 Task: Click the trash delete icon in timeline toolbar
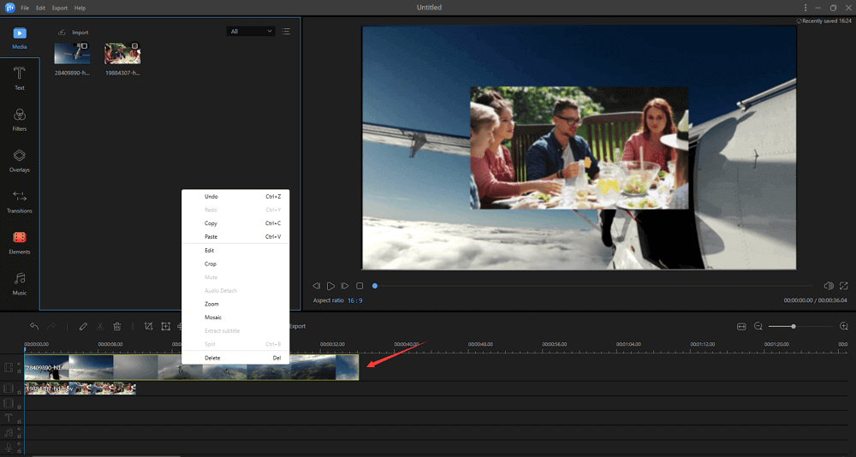116,326
